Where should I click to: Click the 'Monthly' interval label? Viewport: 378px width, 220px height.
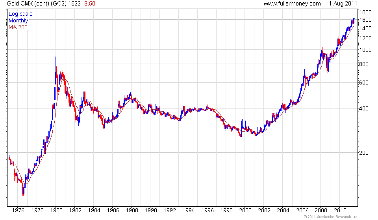[19, 20]
